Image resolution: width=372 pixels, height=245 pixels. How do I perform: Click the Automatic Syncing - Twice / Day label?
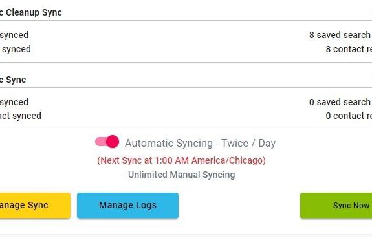(201, 143)
